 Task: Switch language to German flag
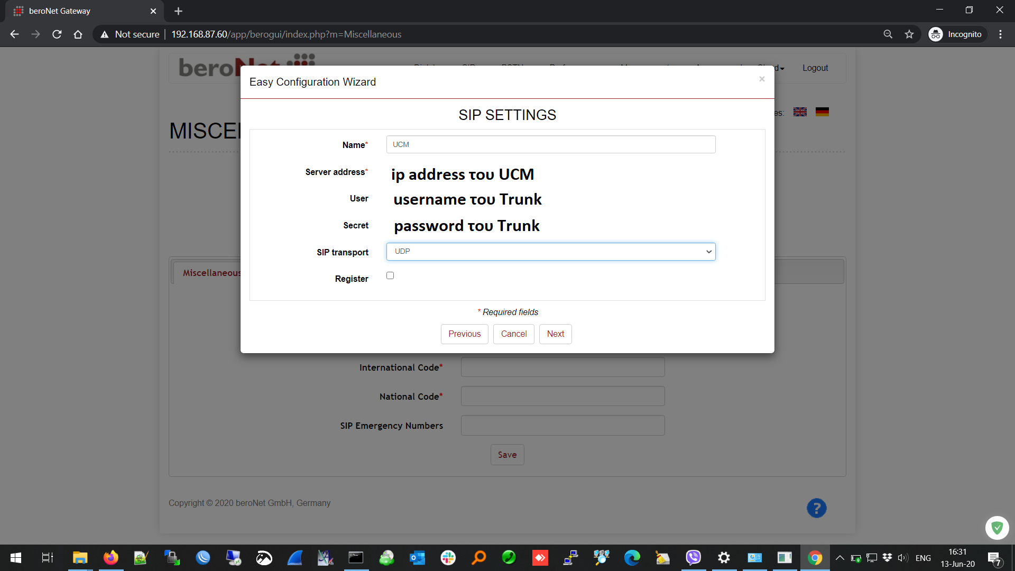(822, 112)
